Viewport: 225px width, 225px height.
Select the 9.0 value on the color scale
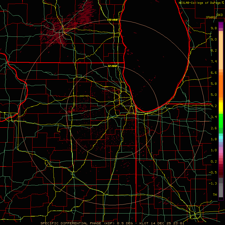(x=214, y=39)
